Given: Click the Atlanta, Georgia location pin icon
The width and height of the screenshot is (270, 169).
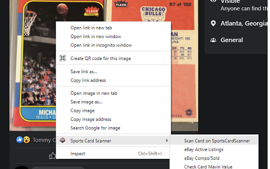Looking at the screenshot, I should [x=213, y=23].
